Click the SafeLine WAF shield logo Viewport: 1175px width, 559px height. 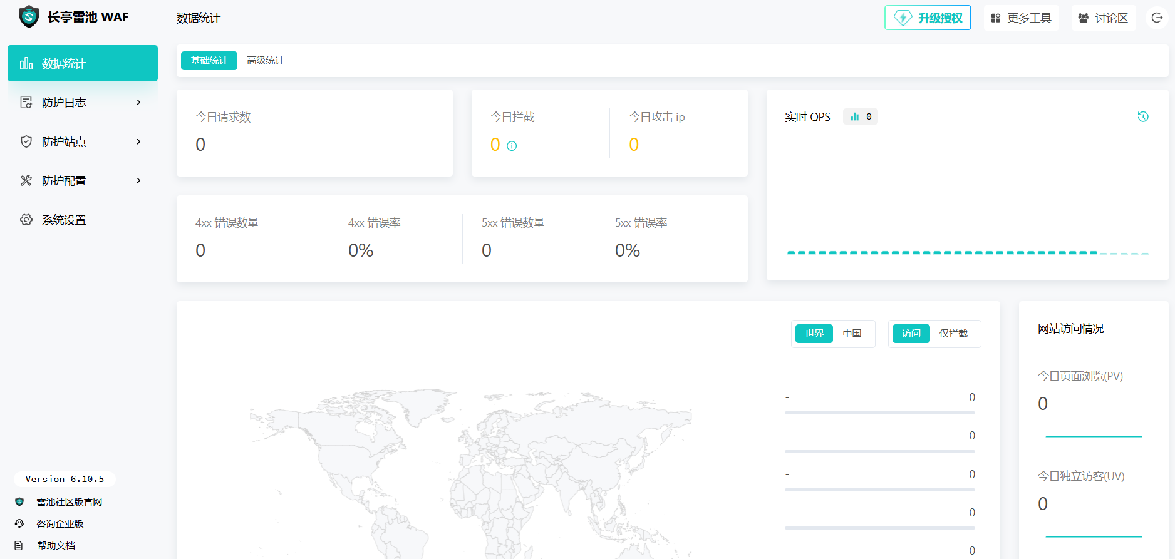click(x=29, y=17)
